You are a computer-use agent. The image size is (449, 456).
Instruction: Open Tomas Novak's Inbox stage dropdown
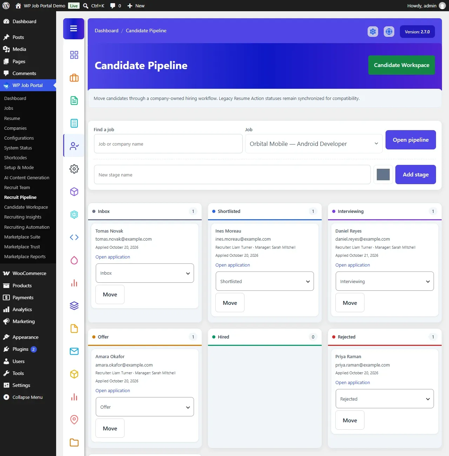pos(145,273)
